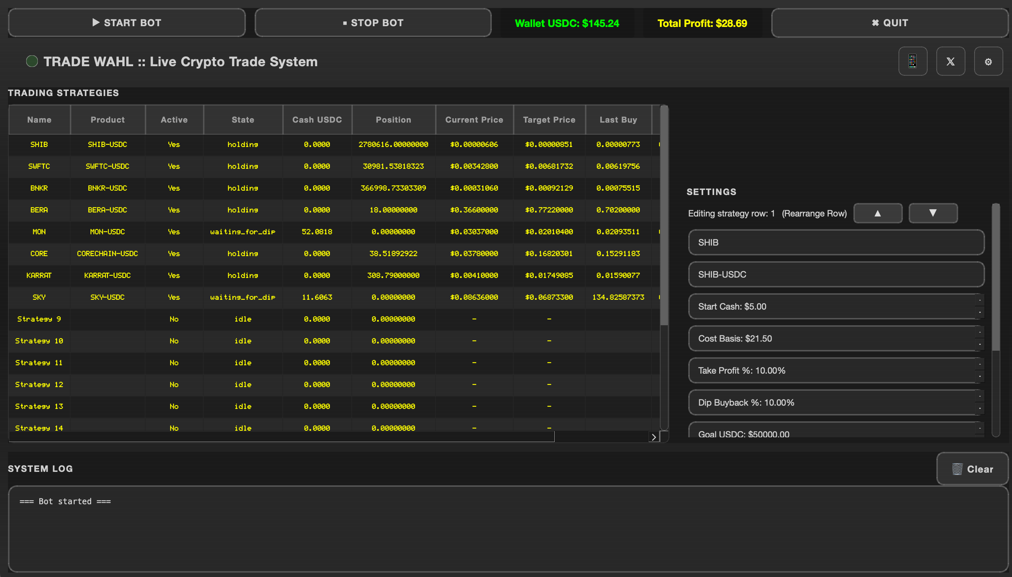Select the MON strategy row

(39, 231)
